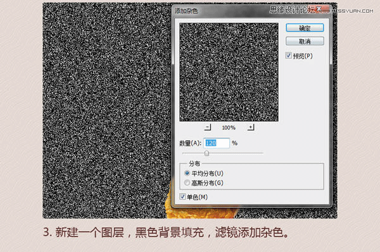Click the 100% zoom level text
This screenshot has width=380, height=252.
229,128
